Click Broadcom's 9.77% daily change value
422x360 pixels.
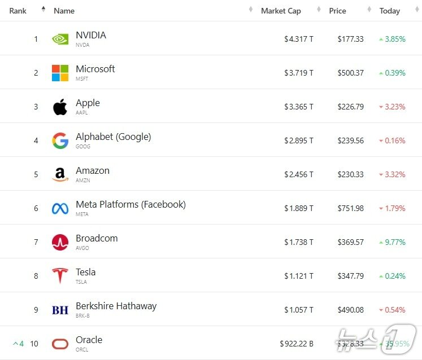(395, 242)
